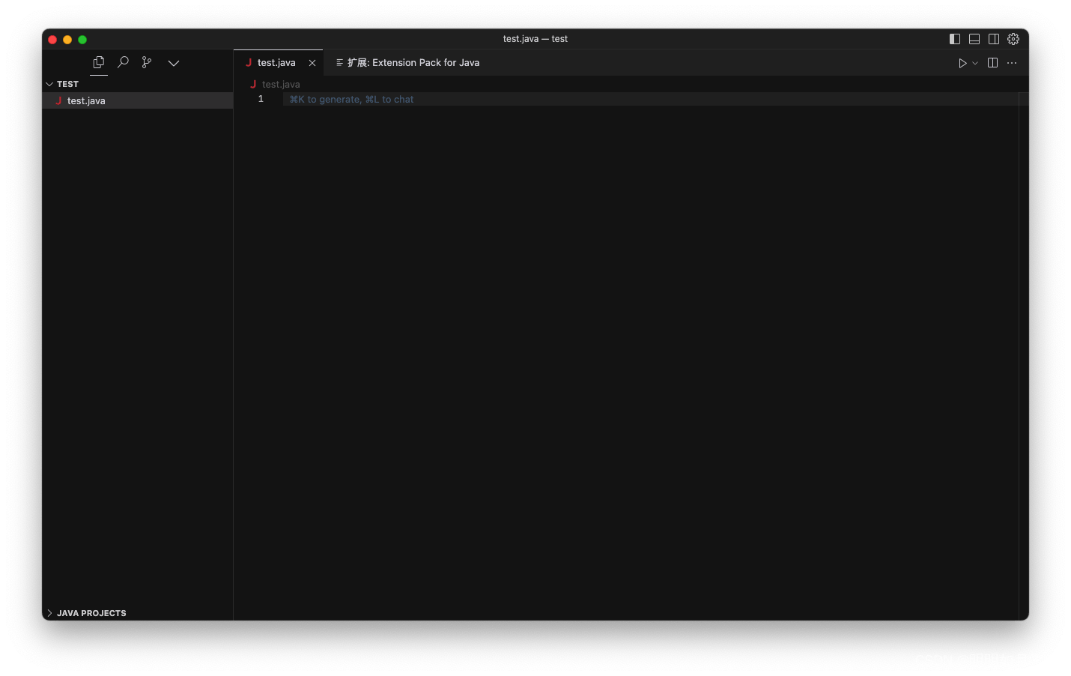Place cursor on editor line 1

tap(650, 99)
